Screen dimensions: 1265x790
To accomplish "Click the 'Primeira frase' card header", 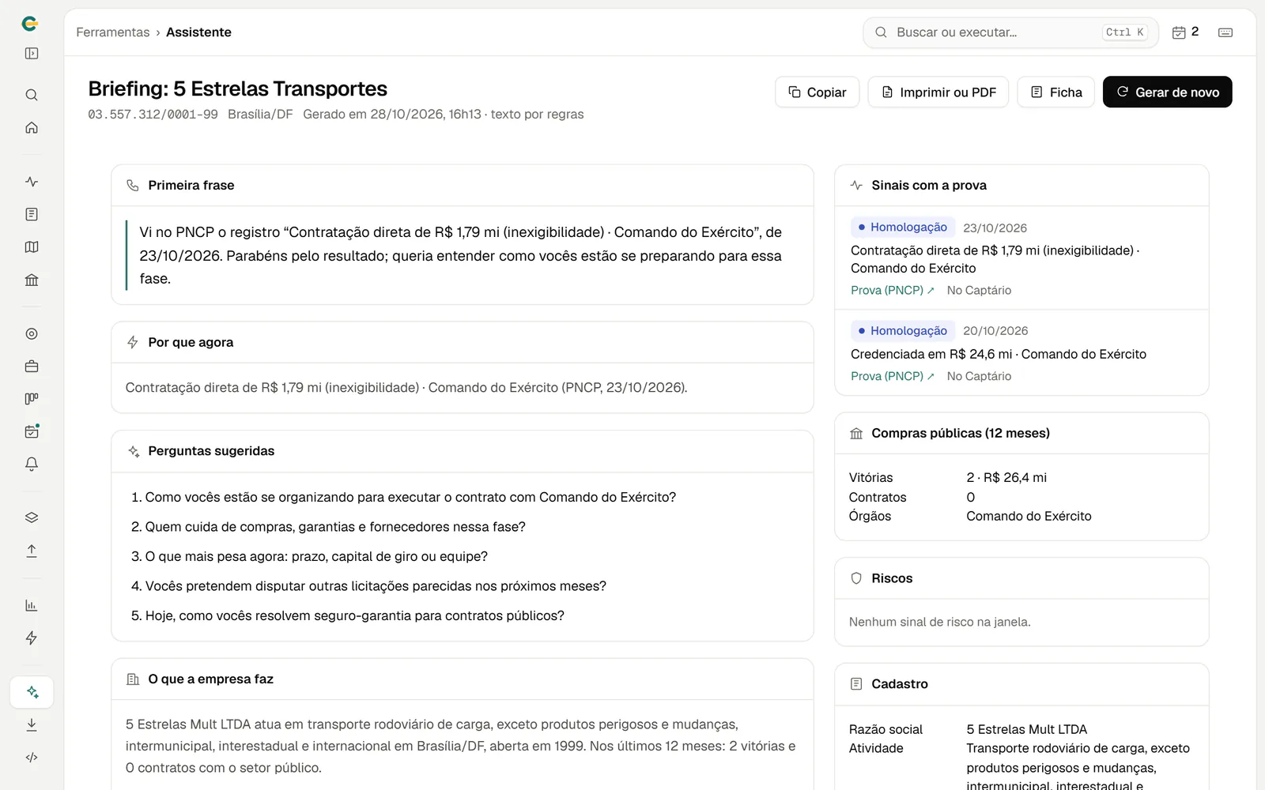I will [463, 186].
